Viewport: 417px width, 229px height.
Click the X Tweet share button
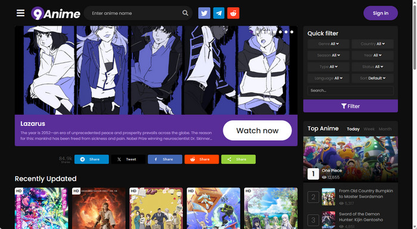128,159
